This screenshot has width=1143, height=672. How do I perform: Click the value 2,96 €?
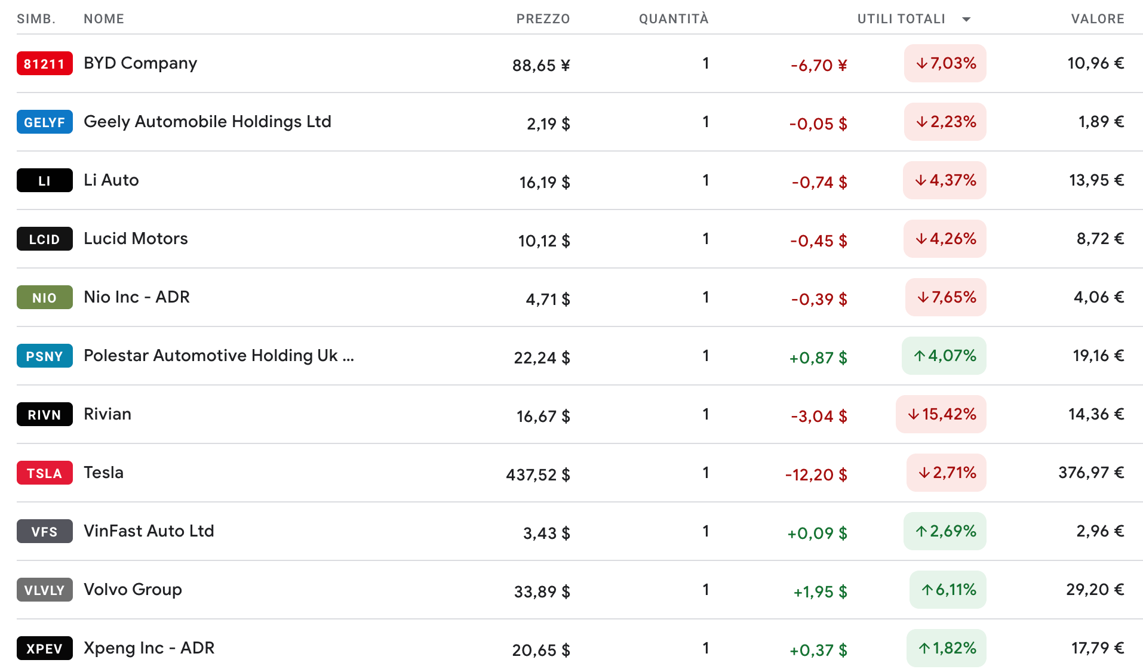(1100, 531)
